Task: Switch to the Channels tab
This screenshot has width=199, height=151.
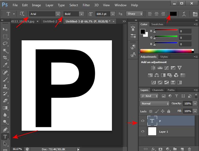Action: (158, 90)
